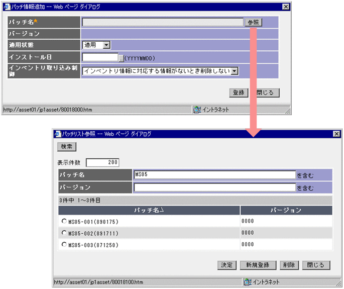Click the 3件中 1～3件目 result count text
Screen dimensions: 344x289
click(x=80, y=200)
